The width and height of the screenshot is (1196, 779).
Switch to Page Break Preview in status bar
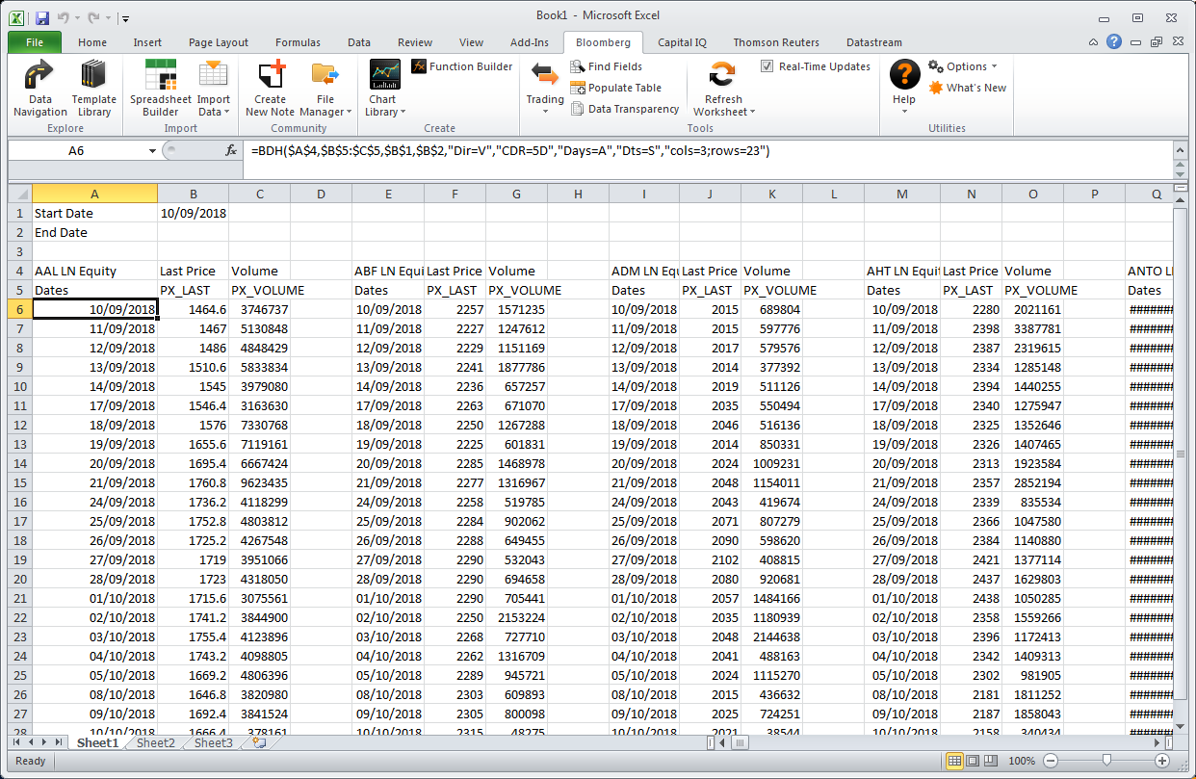993,761
